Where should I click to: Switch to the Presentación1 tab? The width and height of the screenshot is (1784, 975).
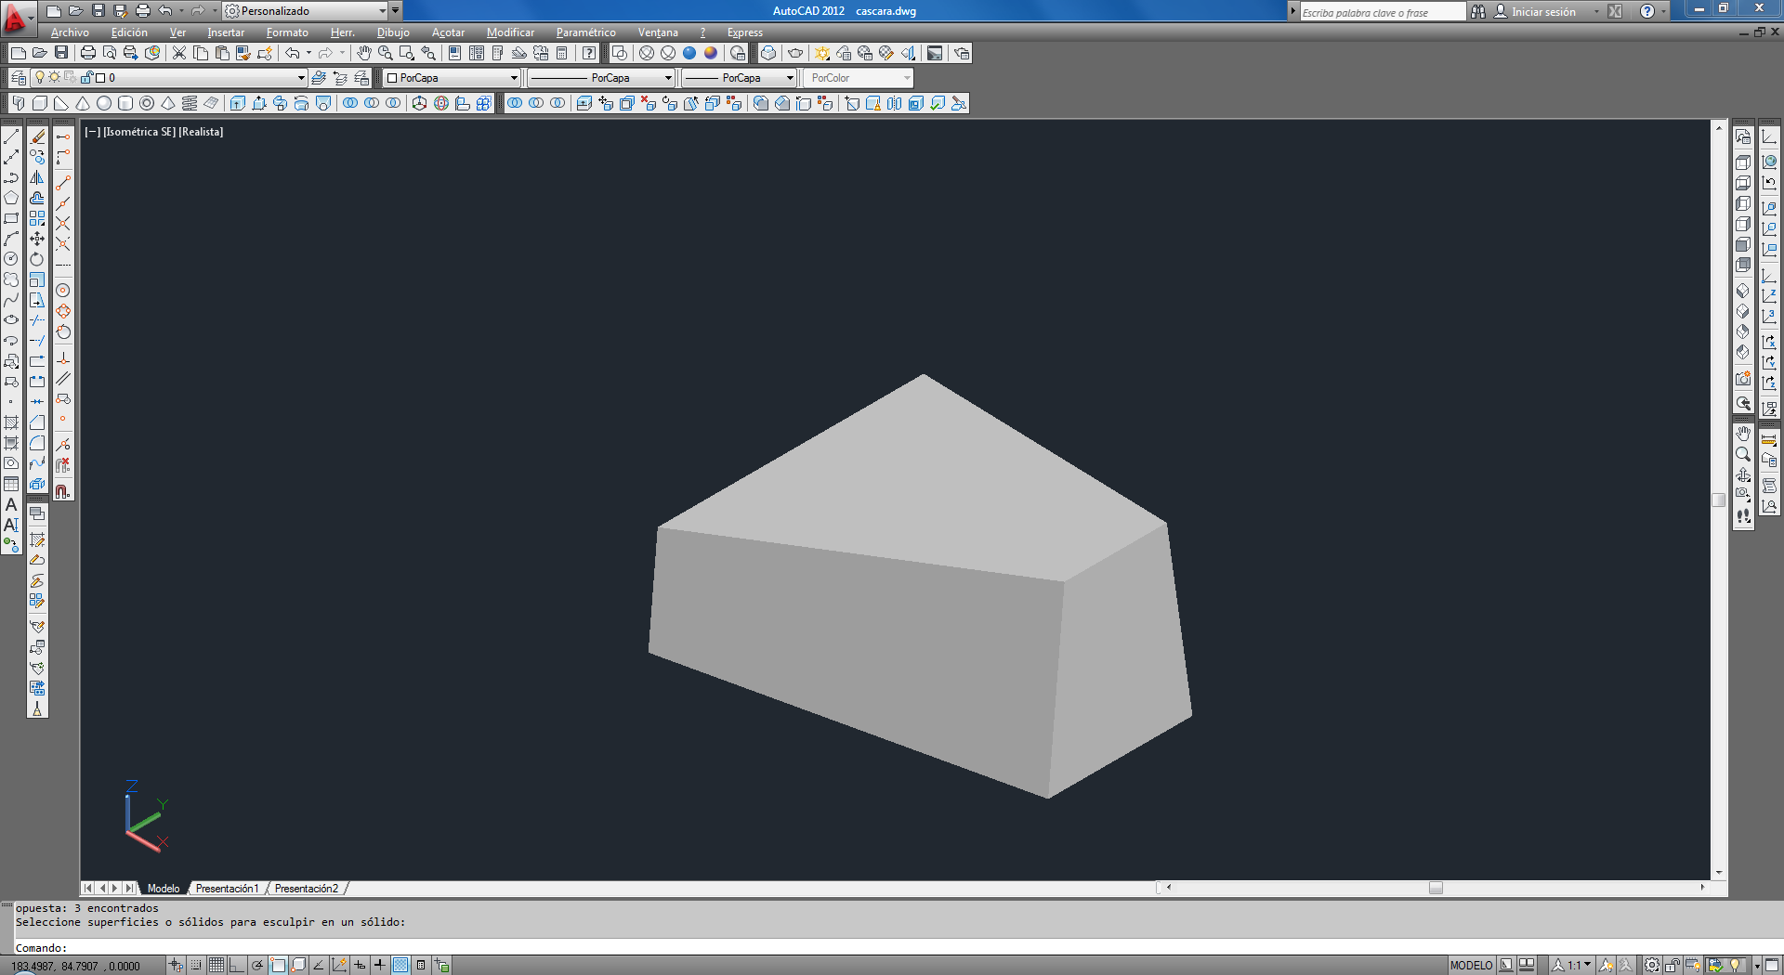coord(227,889)
